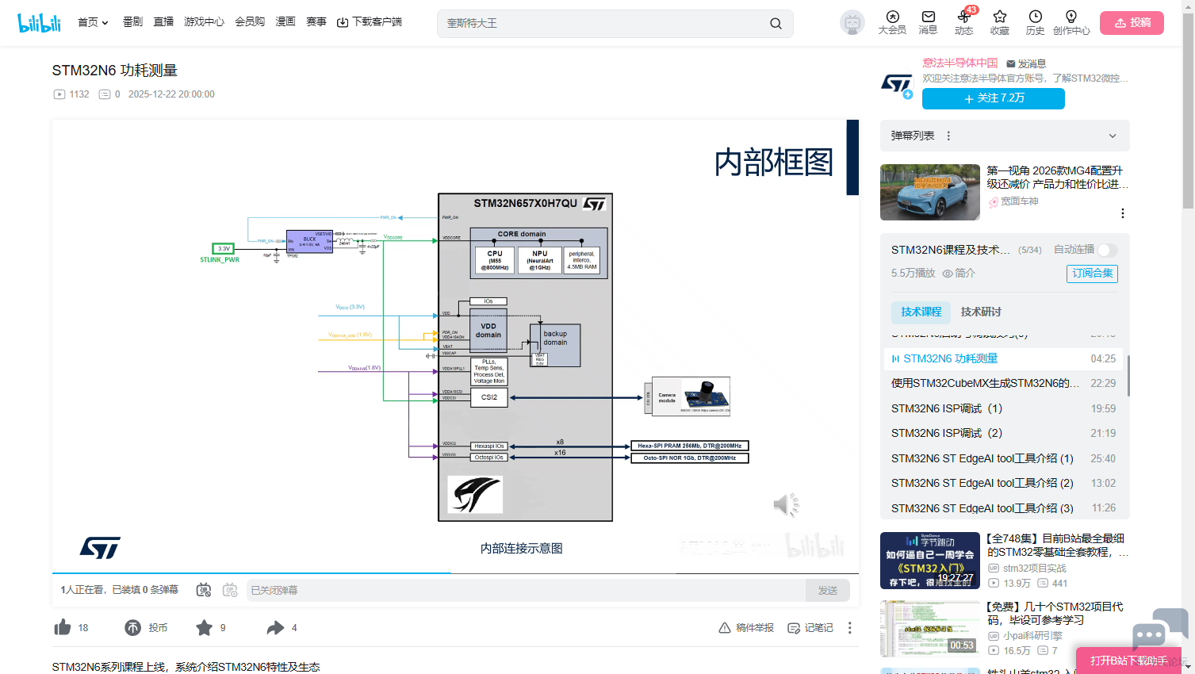Select playlist item STM32N6 功耗测量
The width and height of the screenshot is (1195, 674).
(1003, 358)
